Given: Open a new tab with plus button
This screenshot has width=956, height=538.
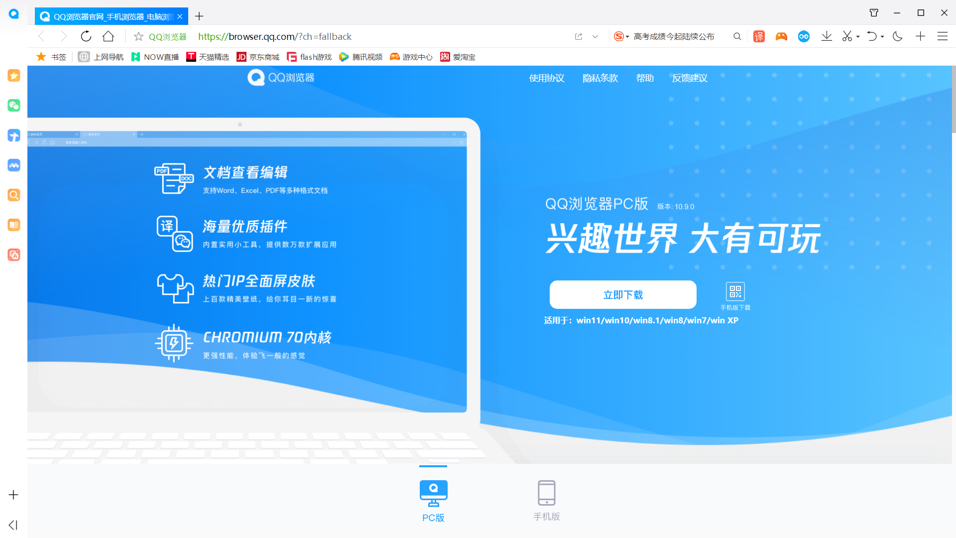Looking at the screenshot, I should [x=199, y=16].
